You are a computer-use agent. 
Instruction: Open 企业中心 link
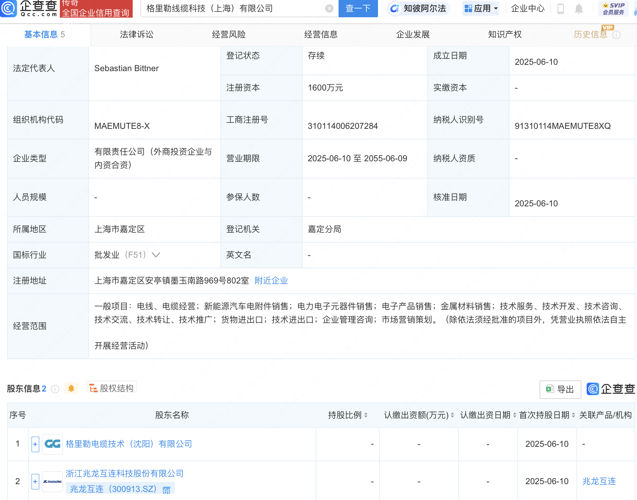coord(528,8)
